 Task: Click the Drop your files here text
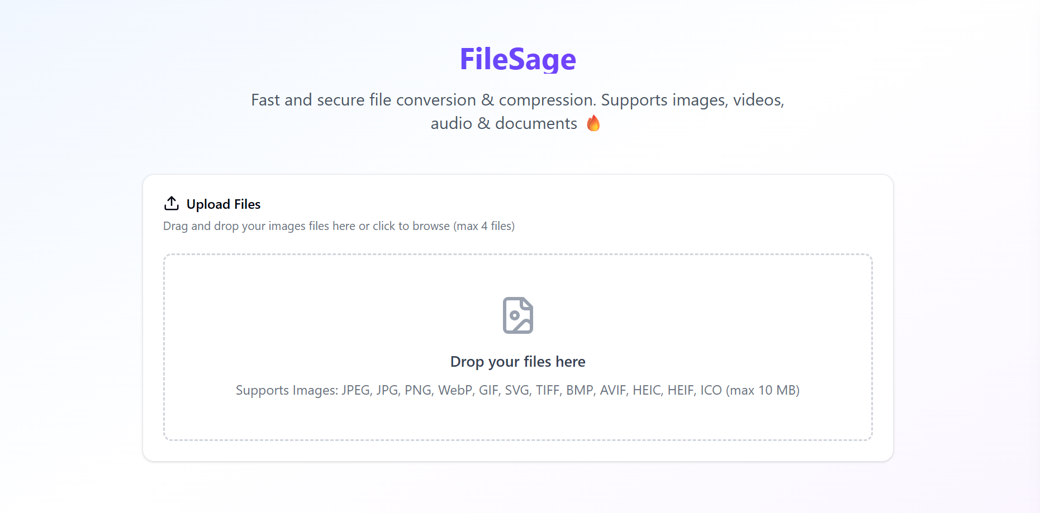click(x=517, y=361)
